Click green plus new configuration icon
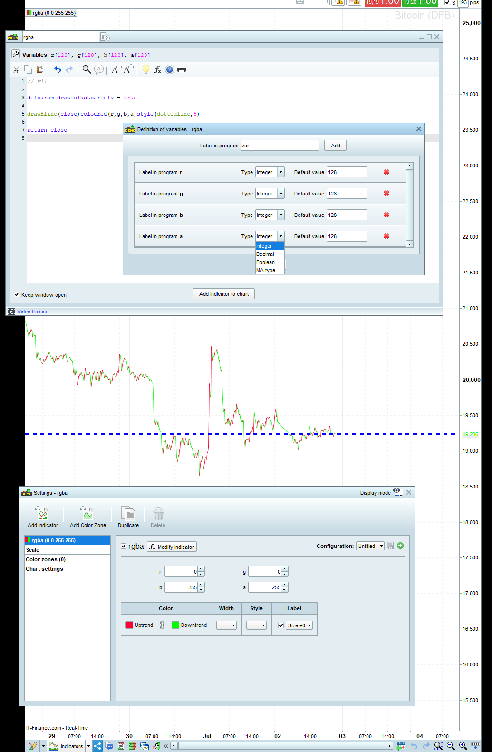 400,546
